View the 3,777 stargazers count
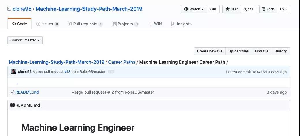Image resolution: width=300 pixels, height=136 pixels. coord(249,9)
